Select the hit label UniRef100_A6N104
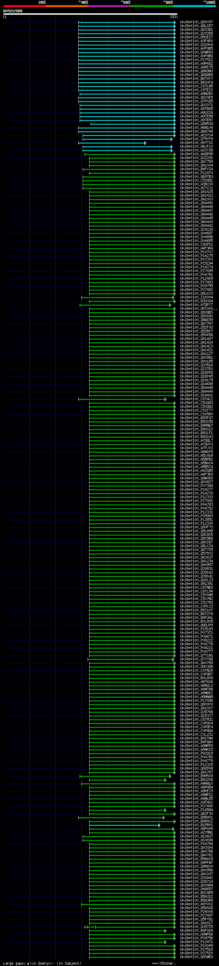Screen dimensions: 219x966 [196, 127]
